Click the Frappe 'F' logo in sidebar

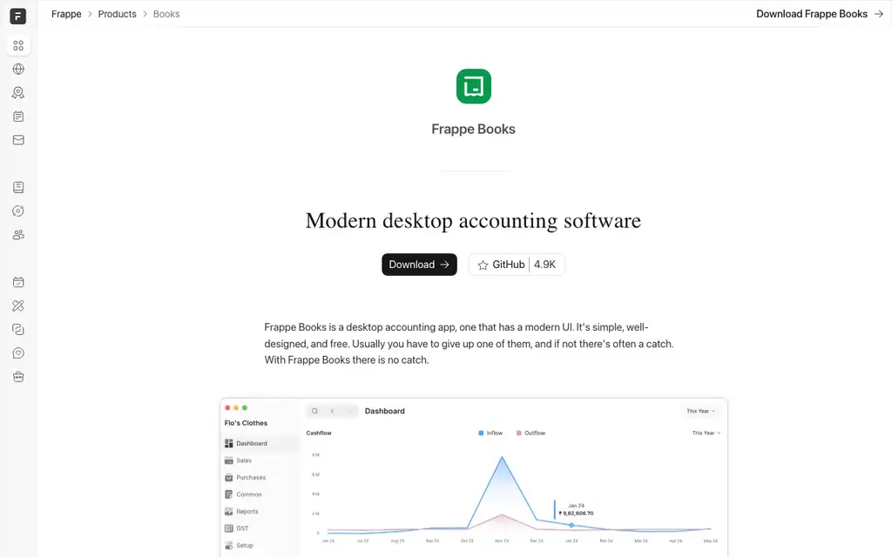click(x=18, y=16)
